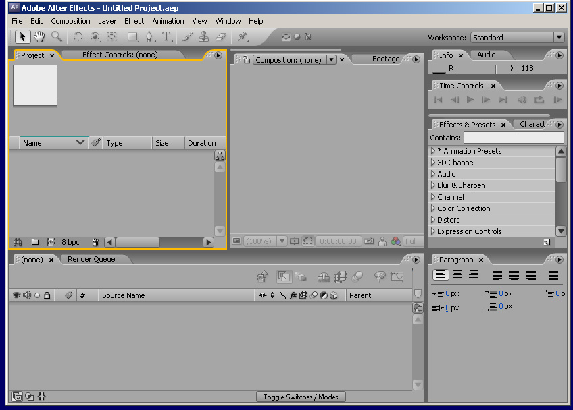Image resolution: width=573 pixels, height=410 pixels.
Task: Click the viewer resolution Full dropdown
Action: click(x=412, y=241)
